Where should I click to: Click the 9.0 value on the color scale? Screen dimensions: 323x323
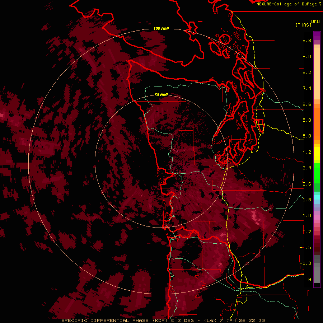pyautogui.click(x=307, y=56)
